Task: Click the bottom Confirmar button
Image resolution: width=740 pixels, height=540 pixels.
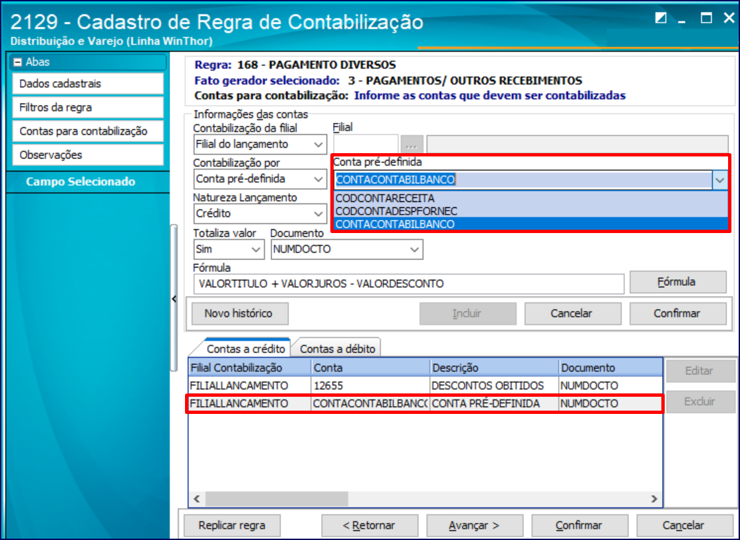Action: tap(579, 525)
